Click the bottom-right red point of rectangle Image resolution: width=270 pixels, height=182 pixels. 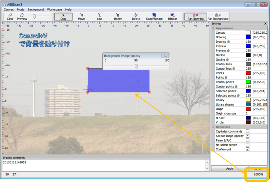[x=149, y=92]
